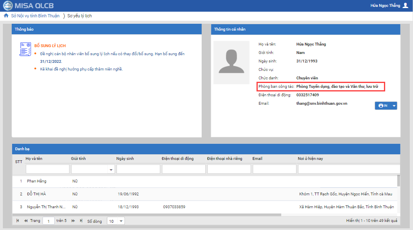Screen dimensions: 413x230
Task: Click the BỔ SUNG LÝ LỊCH notice link
Action: tap(50, 46)
